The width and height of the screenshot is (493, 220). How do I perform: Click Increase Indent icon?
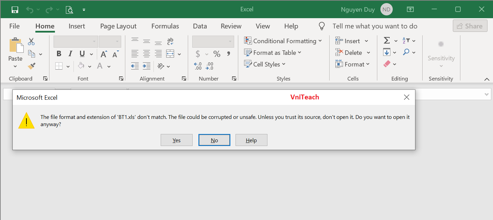click(x=147, y=66)
